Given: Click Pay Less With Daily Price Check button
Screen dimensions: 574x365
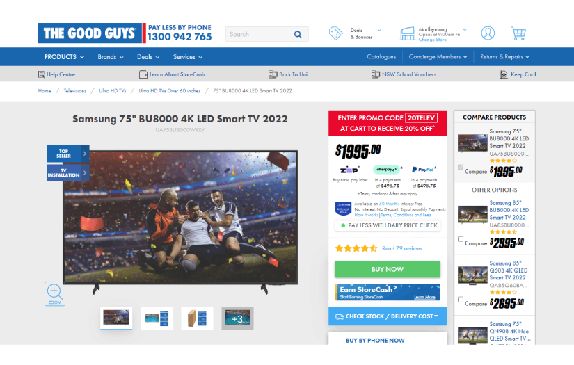Looking at the screenshot, I should click(x=388, y=225).
